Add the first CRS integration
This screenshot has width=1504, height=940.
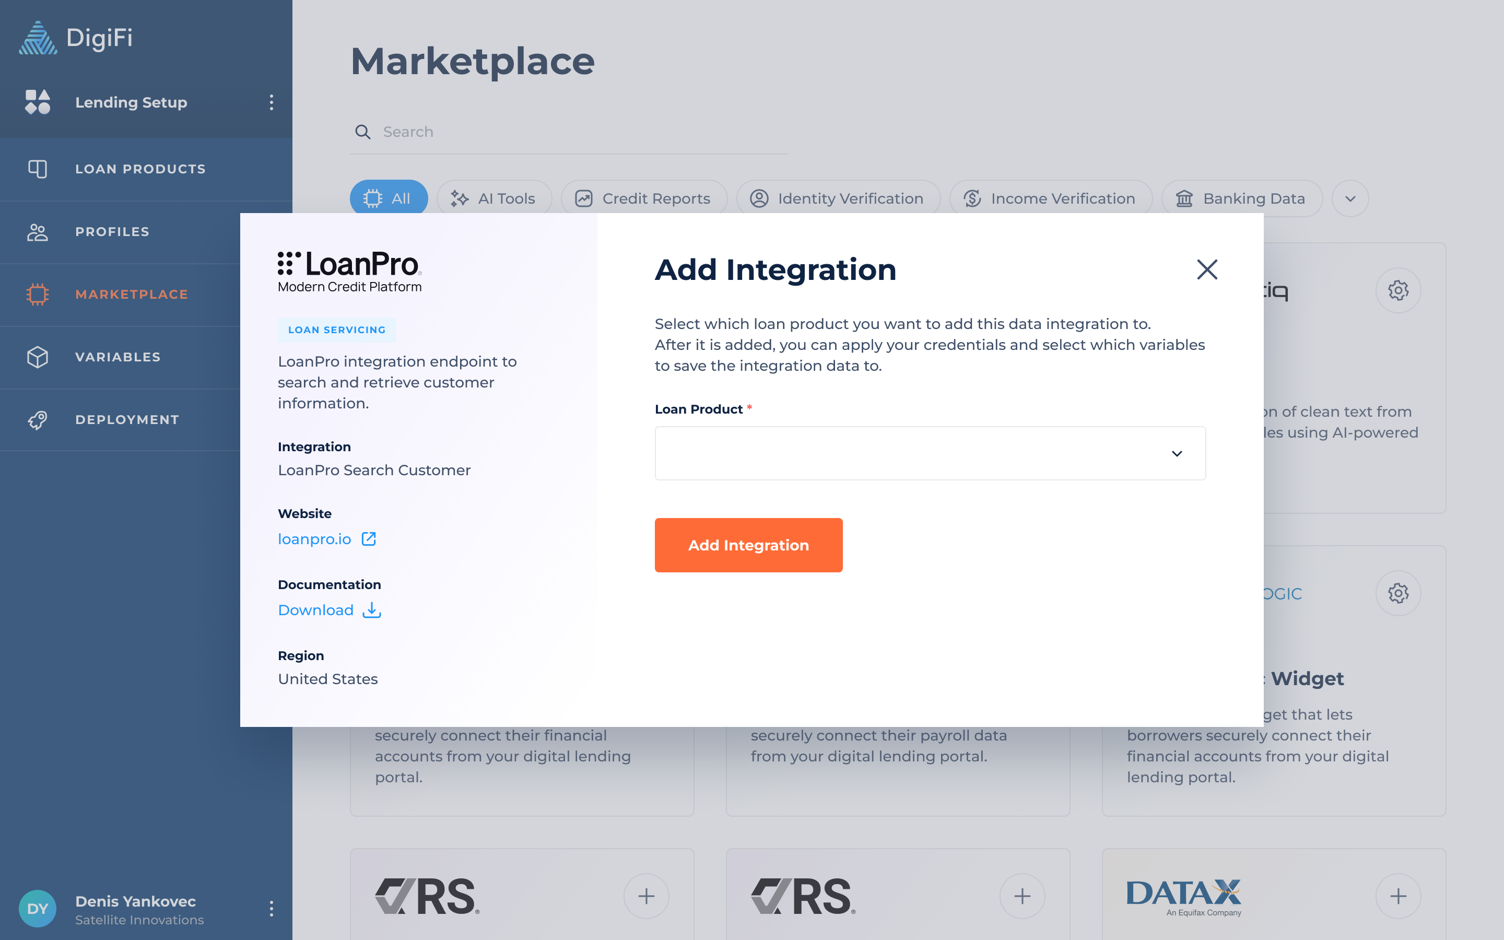click(647, 896)
